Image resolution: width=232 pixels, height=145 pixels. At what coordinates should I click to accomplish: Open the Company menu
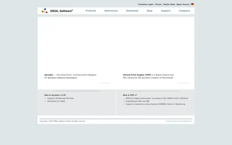tap(184, 11)
